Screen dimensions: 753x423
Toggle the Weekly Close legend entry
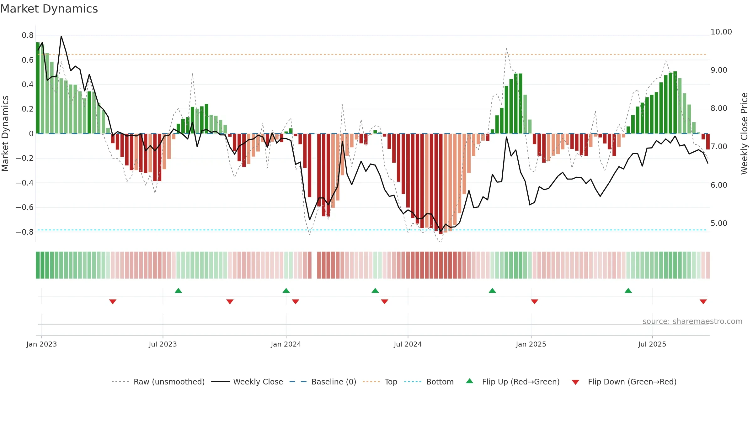point(247,382)
